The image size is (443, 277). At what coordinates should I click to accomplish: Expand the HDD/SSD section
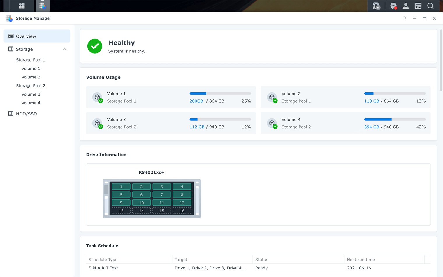(26, 114)
